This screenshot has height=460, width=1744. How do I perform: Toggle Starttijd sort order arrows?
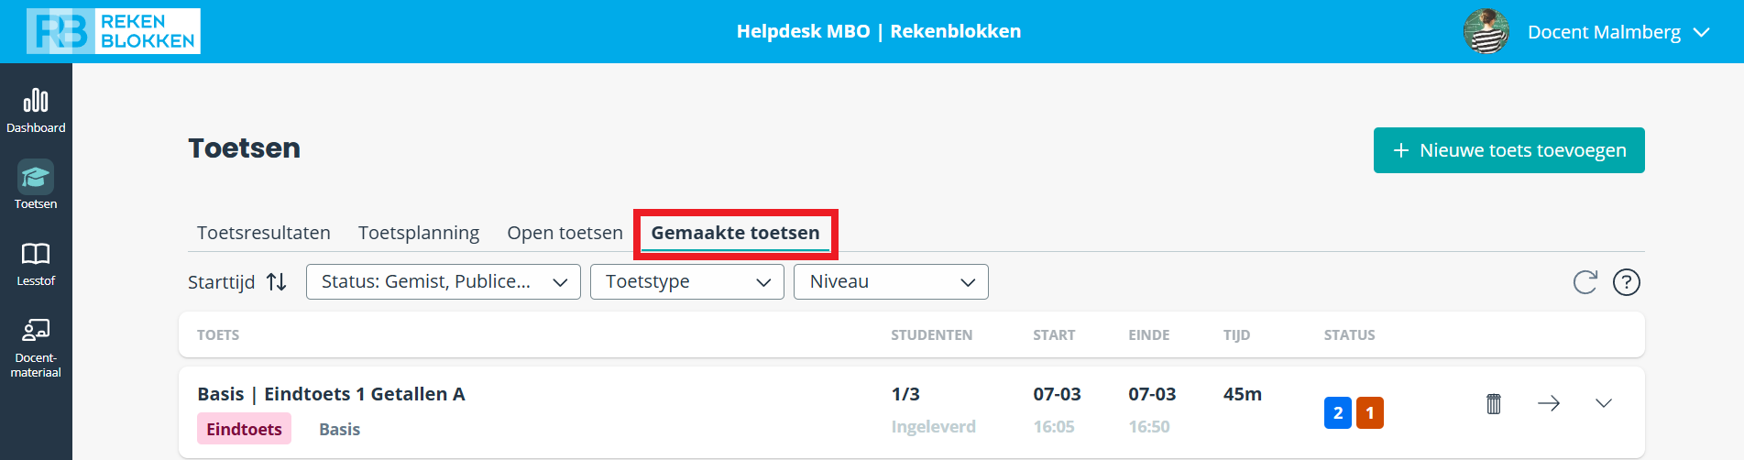[277, 282]
